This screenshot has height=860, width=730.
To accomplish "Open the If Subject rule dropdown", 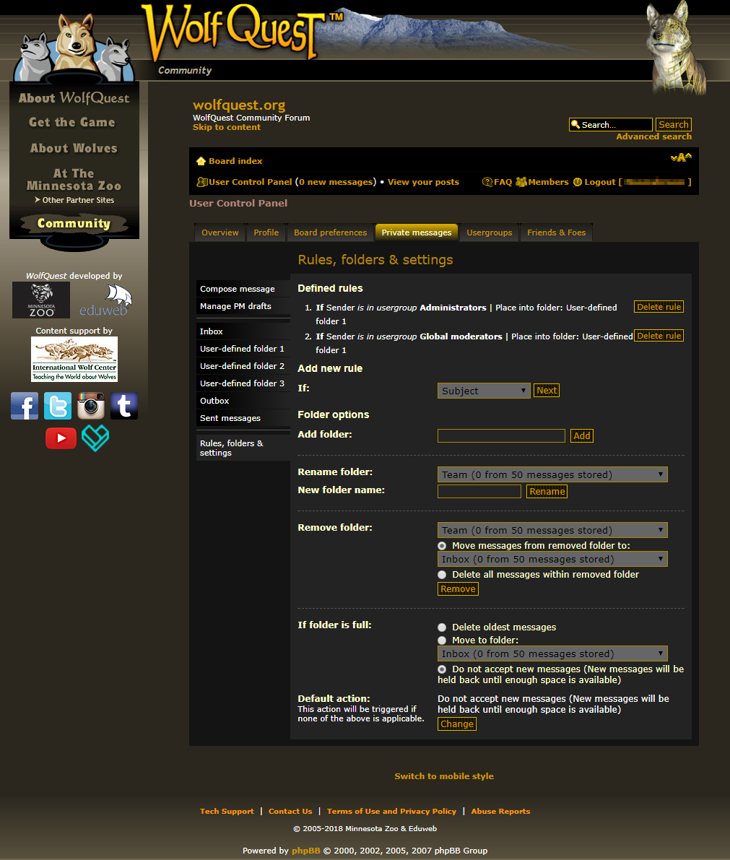I will point(484,391).
